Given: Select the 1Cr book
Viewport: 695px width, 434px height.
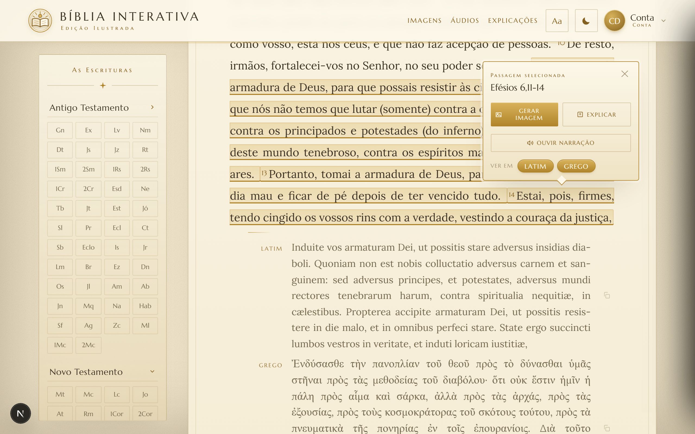Looking at the screenshot, I should [x=60, y=189].
